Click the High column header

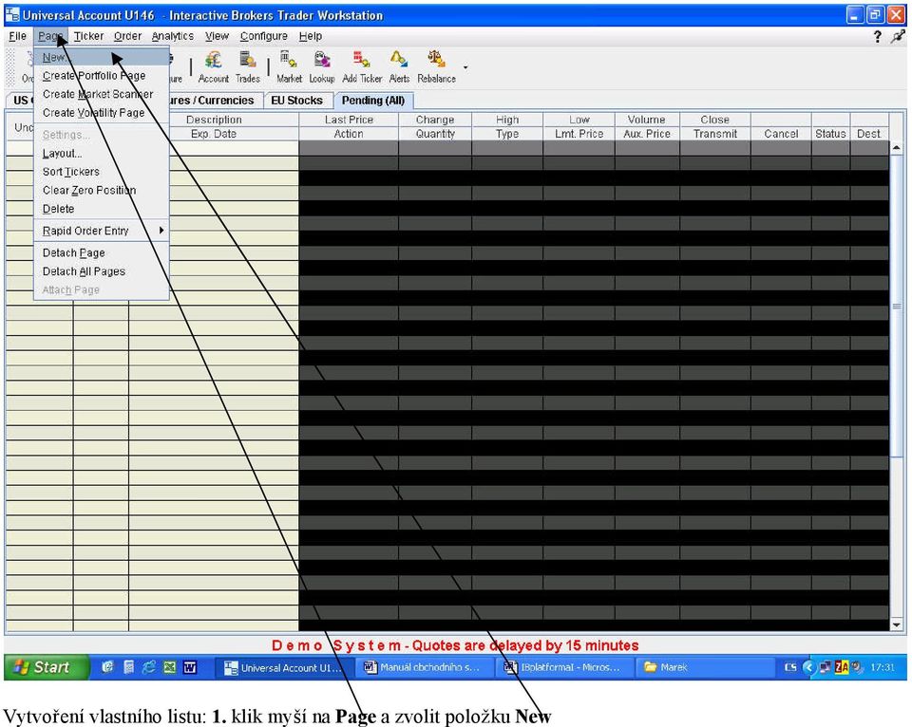[507, 120]
